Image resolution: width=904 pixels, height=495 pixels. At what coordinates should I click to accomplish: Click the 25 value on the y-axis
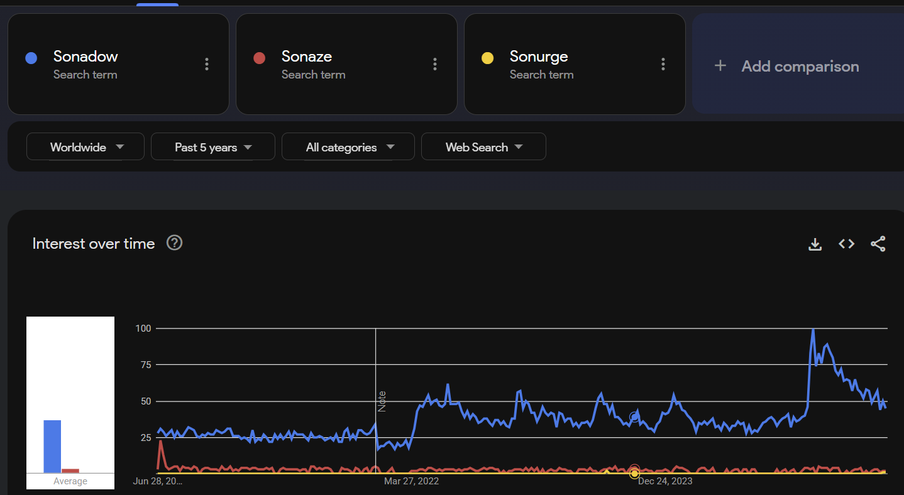pos(146,438)
